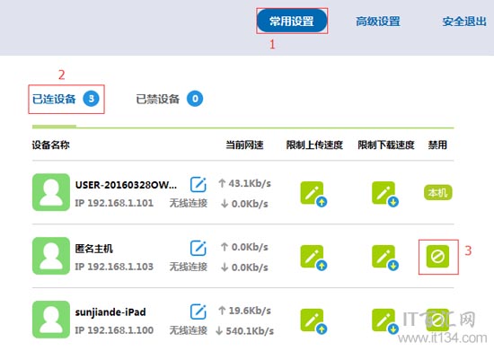
Task: Click 安全退出 to log out
Action: [464, 22]
